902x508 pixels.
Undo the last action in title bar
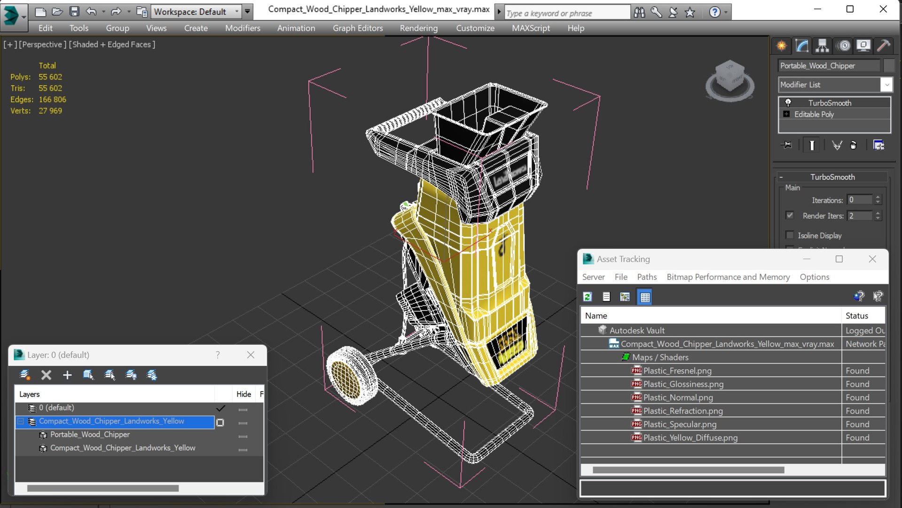[91, 11]
